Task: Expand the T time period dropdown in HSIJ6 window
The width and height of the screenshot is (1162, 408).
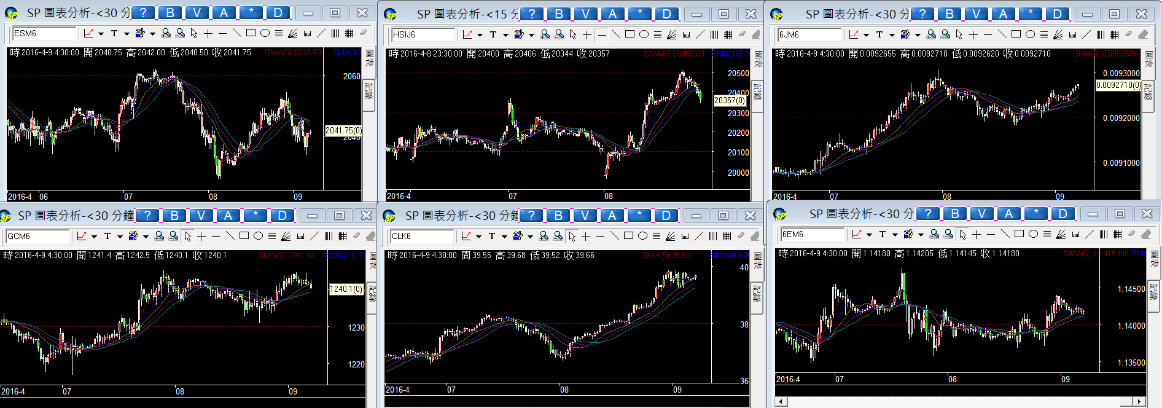Action: coord(505,35)
